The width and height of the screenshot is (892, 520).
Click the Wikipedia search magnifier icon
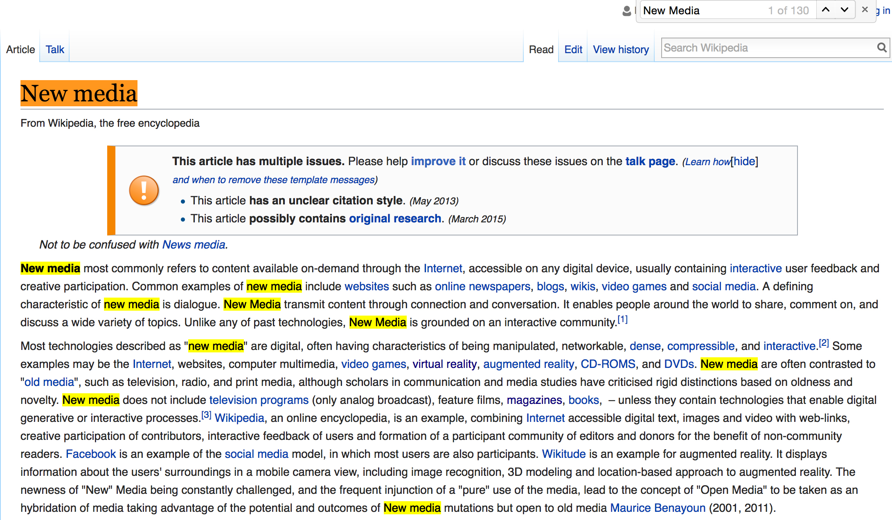(x=882, y=48)
